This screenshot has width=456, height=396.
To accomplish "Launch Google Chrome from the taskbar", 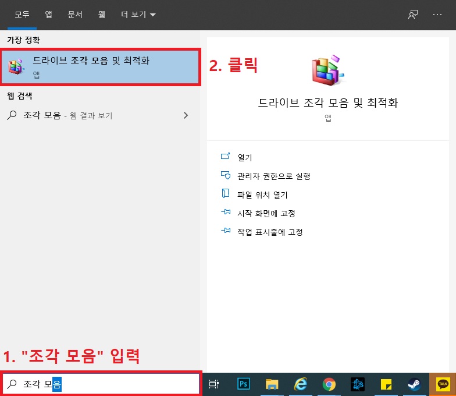I will (x=329, y=384).
